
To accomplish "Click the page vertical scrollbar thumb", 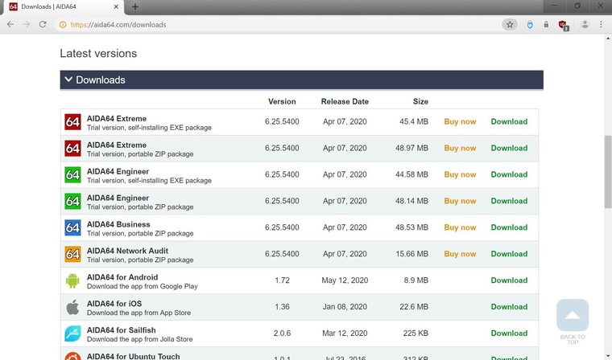I will [x=608, y=171].
